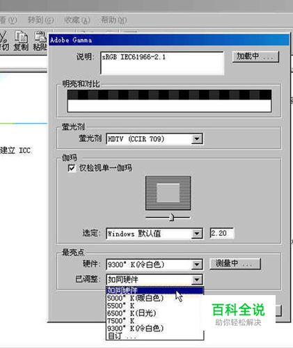Image resolution: width=293 pixels, height=348 pixels.
Task: Open the 帮助(H) menu
Action: coord(113,20)
